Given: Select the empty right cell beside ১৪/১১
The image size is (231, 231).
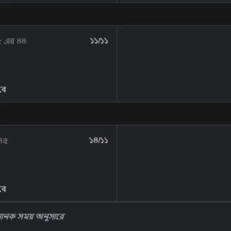Looking at the screenshot, I should [x=174, y=164].
